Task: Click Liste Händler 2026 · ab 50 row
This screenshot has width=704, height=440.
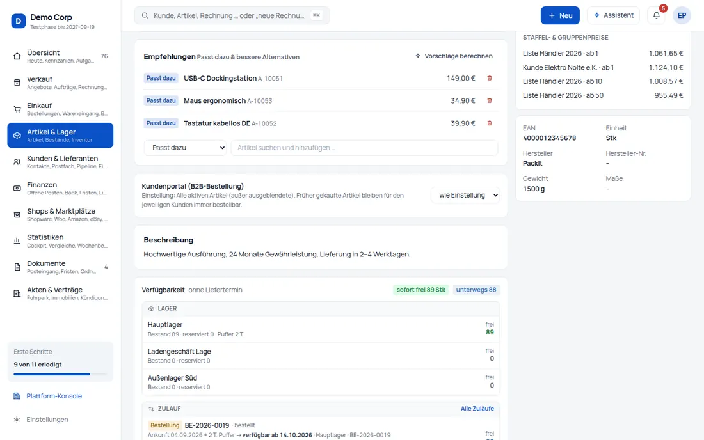Action: [603, 95]
